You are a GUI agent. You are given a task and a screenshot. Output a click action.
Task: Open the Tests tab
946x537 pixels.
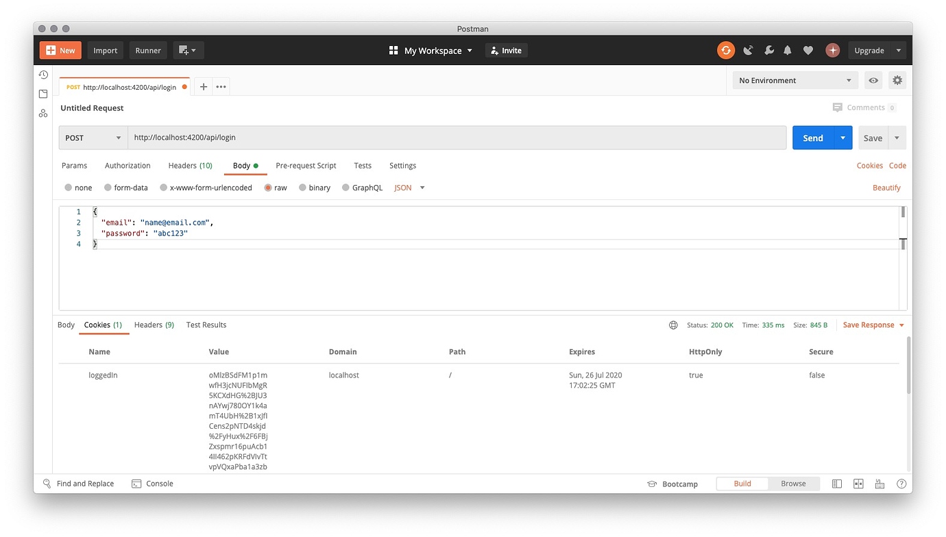click(x=363, y=166)
